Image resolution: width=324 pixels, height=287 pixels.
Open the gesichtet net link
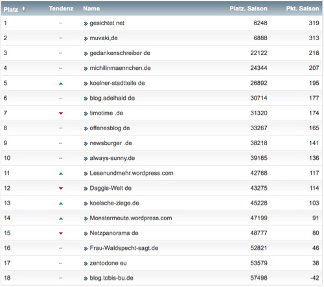pos(107,23)
